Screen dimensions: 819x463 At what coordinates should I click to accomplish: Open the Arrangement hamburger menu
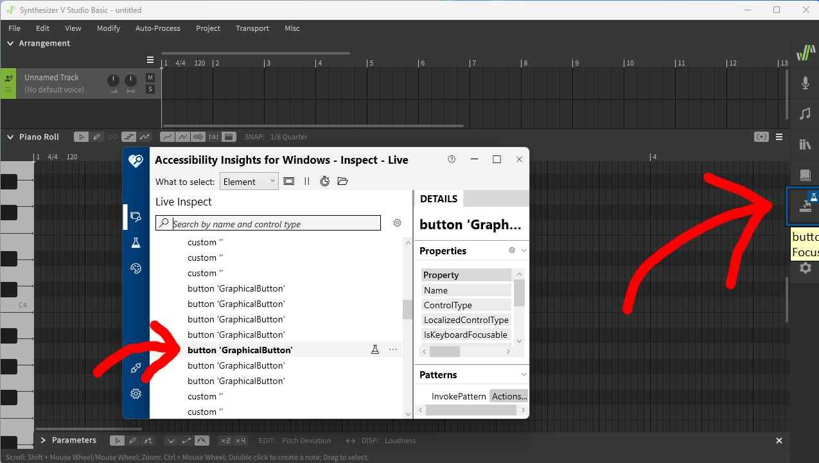coord(150,60)
